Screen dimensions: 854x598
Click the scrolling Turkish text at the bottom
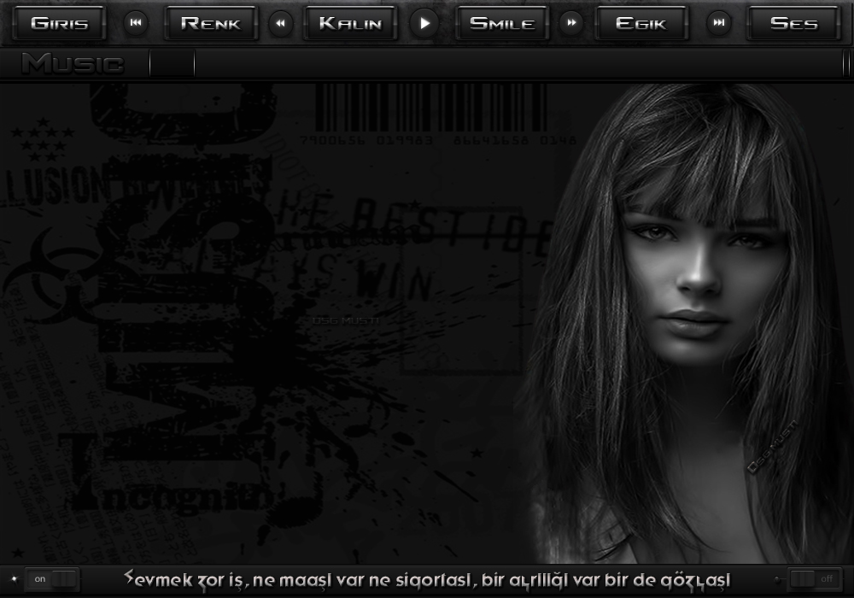pos(427,578)
